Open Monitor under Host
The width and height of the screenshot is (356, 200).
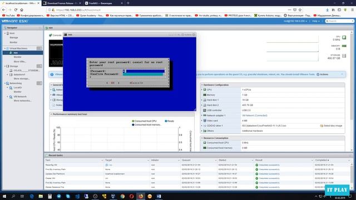point(13,42)
